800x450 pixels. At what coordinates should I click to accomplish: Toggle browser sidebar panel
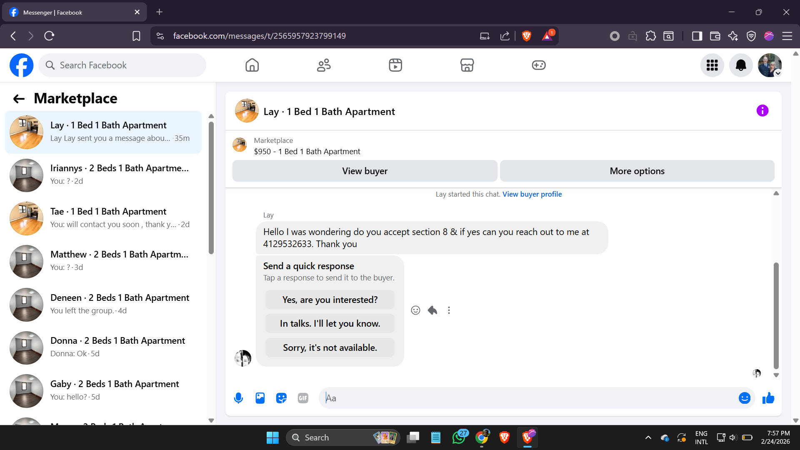tap(697, 36)
